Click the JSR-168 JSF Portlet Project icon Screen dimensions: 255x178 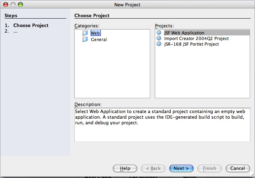point(159,44)
